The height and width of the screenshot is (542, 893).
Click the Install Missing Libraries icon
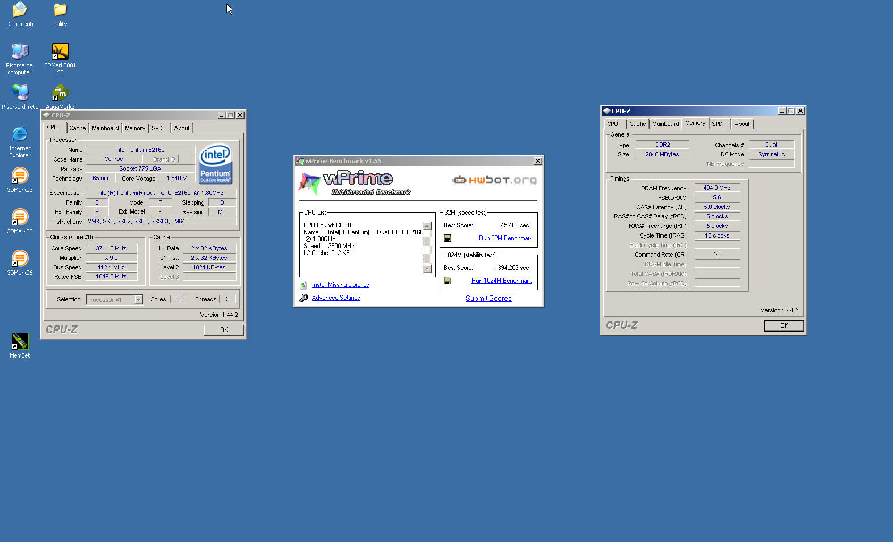(303, 285)
